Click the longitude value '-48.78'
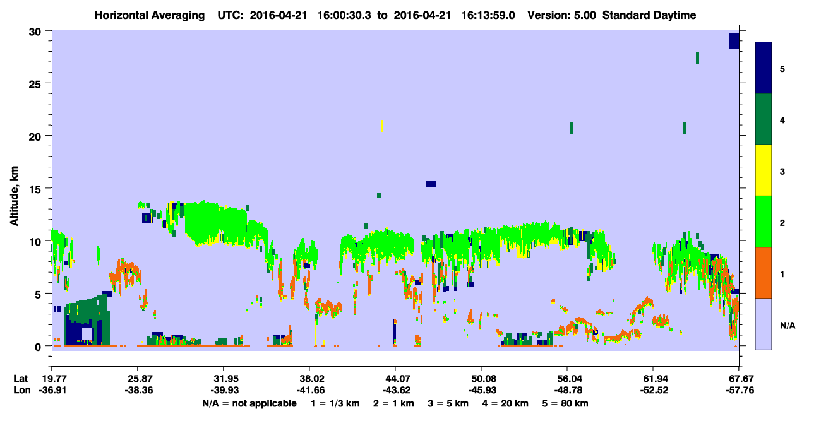Screen dimensions: 821x421 pyautogui.click(x=567, y=390)
